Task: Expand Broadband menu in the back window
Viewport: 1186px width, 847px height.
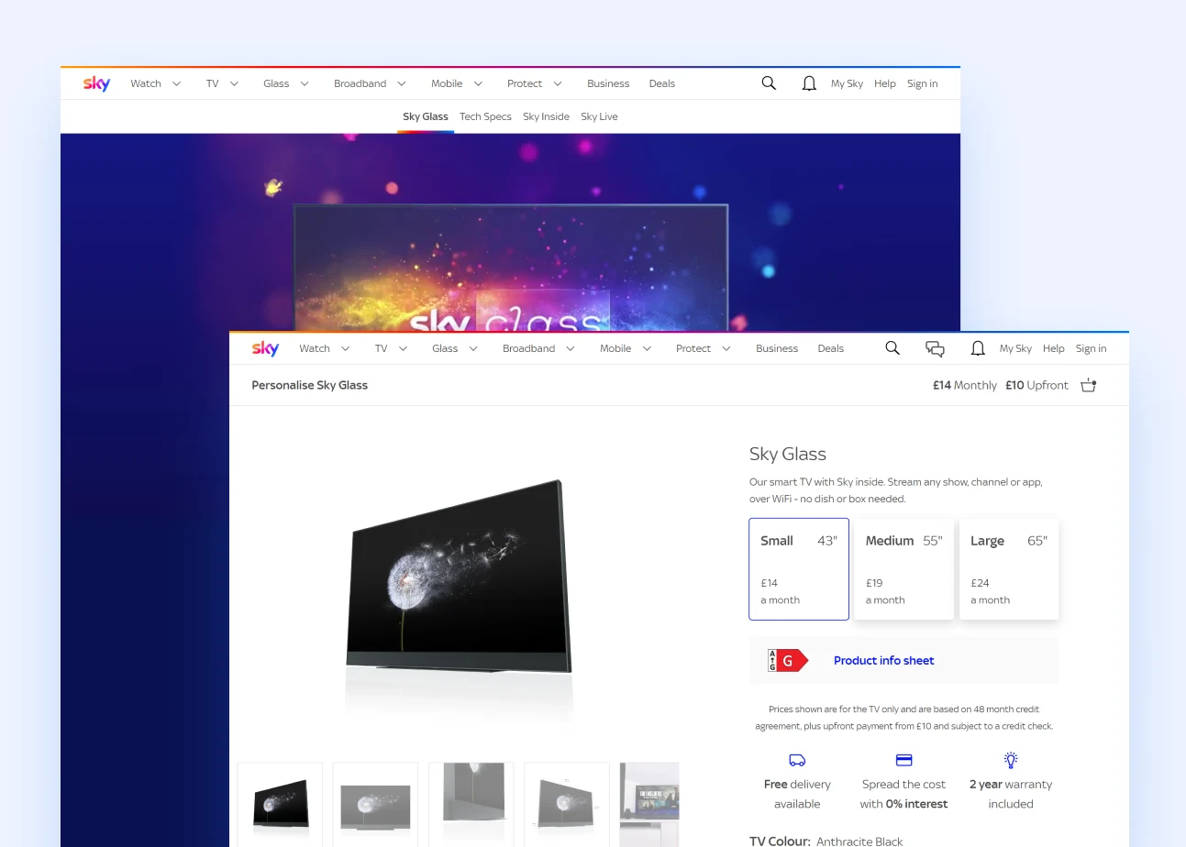Action: (371, 83)
